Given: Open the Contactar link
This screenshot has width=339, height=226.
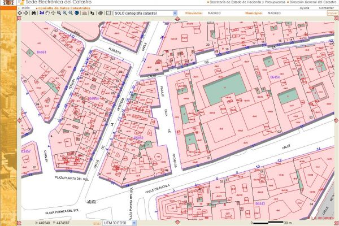Looking at the screenshot, I should pos(327,8).
